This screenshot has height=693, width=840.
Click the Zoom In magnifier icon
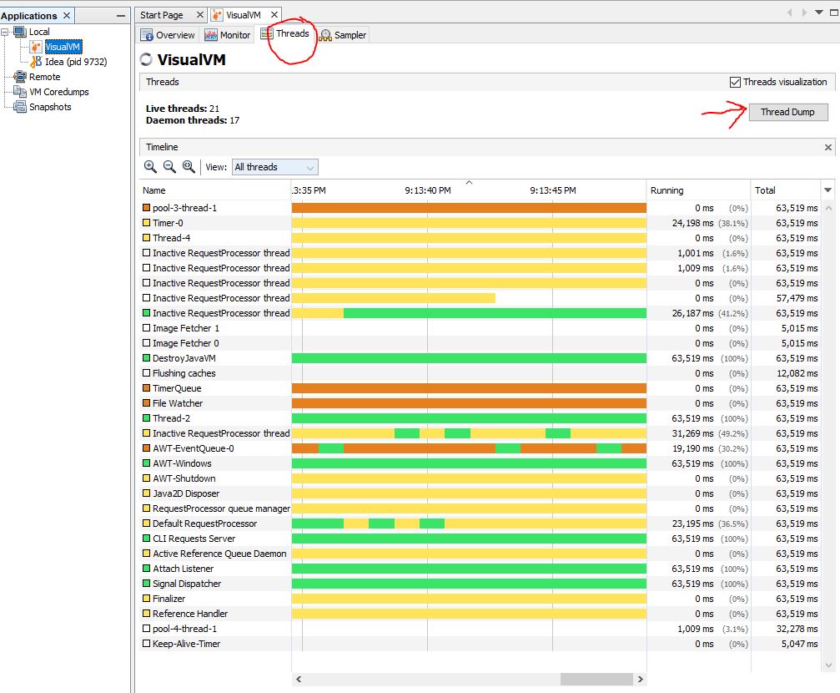[x=150, y=167]
